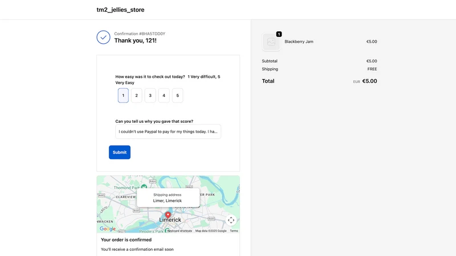Click the order confirmed checkmark icon

[103, 38]
